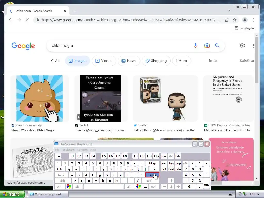Click the tab key on On-Screen Keyboard
This screenshot has height=198, width=264.
tap(60, 169)
